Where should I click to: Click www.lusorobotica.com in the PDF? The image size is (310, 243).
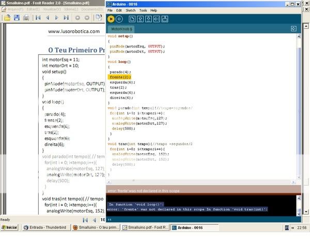[x=74, y=31]
